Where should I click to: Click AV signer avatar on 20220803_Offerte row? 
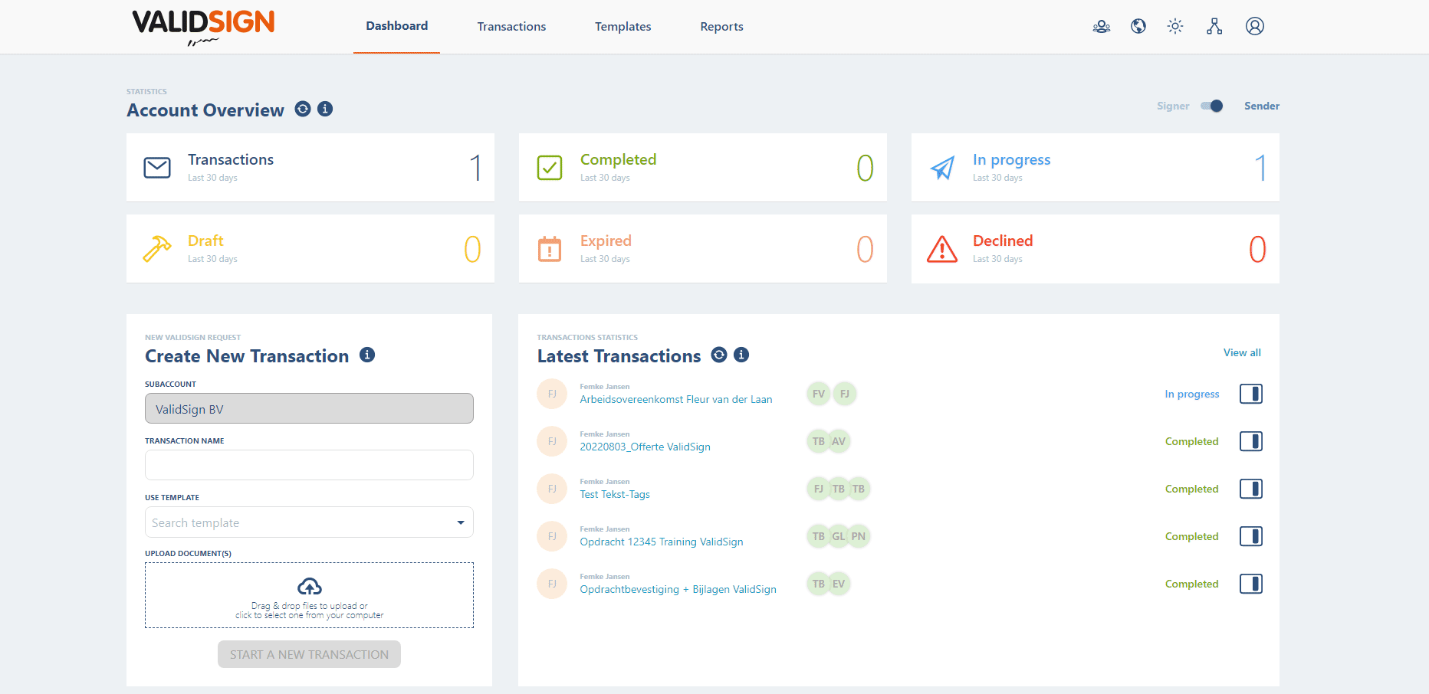tap(839, 441)
